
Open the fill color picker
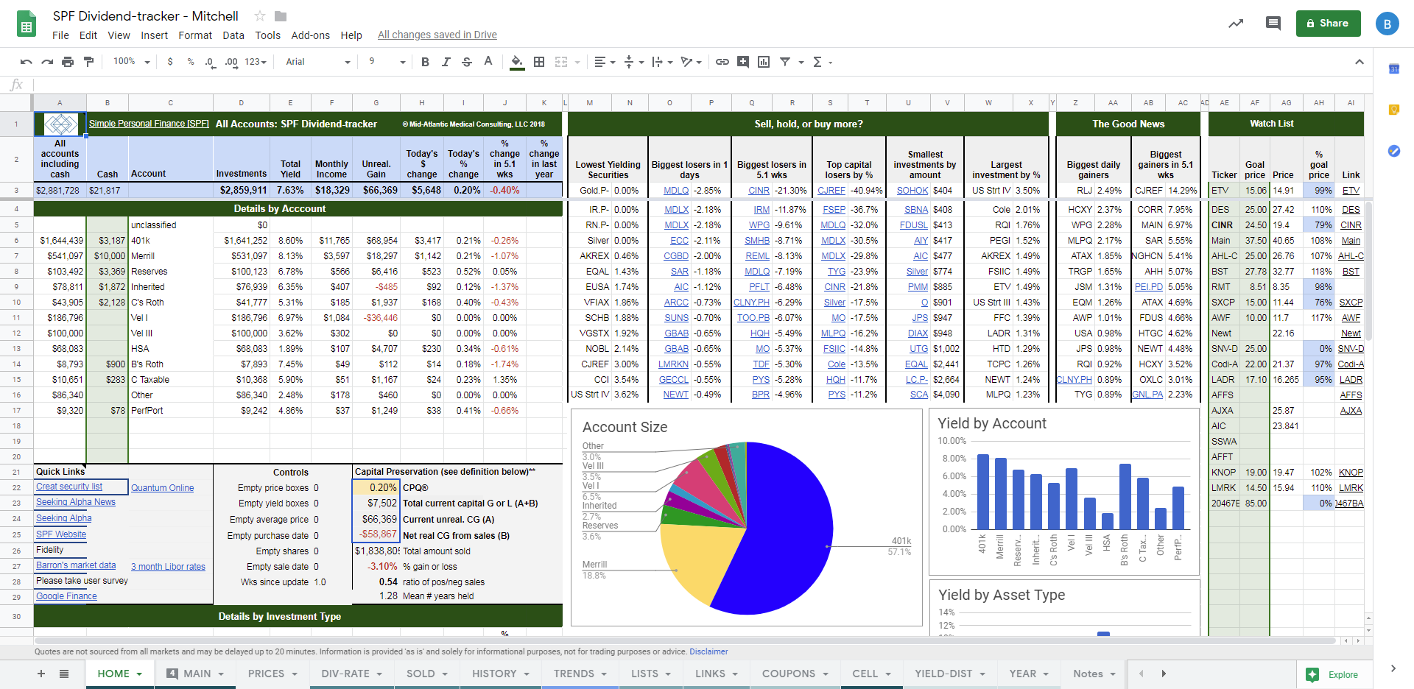coord(517,62)
